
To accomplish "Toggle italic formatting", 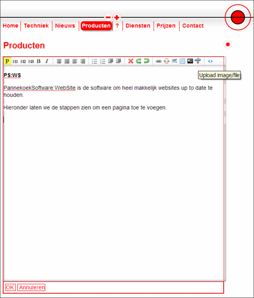I will point(47,61).
